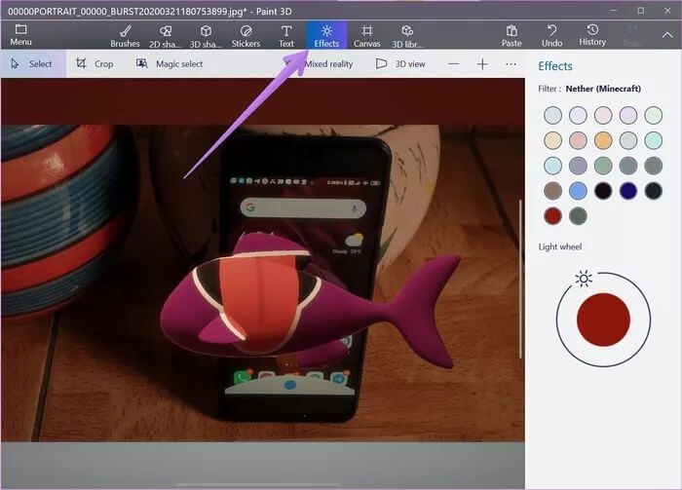Click the sun handle on the light wheel
The height and width of the screenshot is (490, 682).
pos(584,279)
